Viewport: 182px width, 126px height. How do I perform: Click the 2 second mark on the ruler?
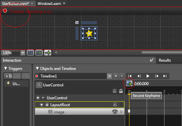[164, 92]
